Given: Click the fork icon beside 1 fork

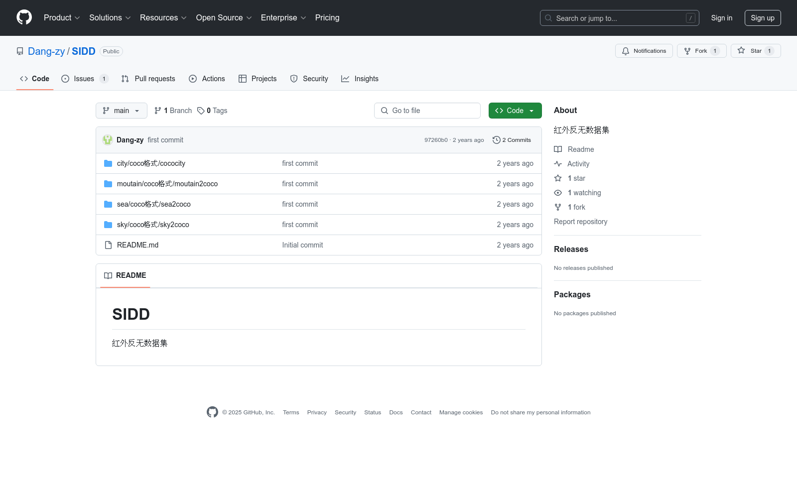Looking at the screenshot, I should tap(558, 207).
